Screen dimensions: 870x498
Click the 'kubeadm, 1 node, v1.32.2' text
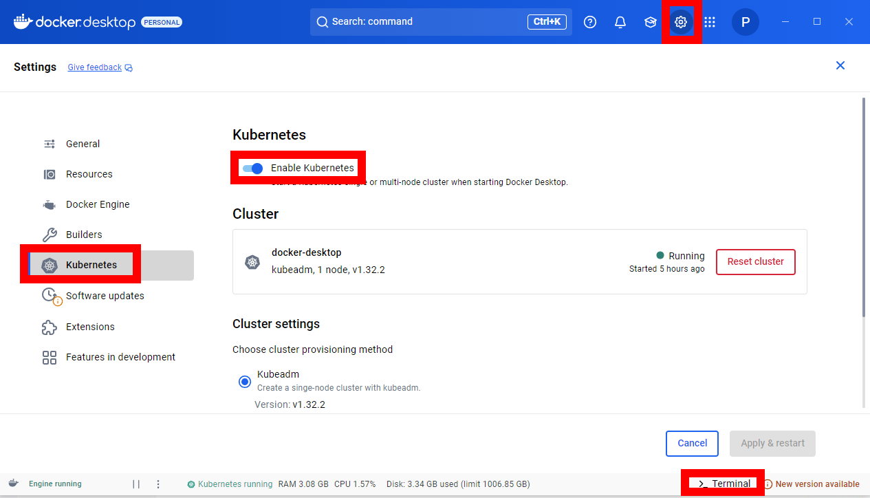pos(328,270)
